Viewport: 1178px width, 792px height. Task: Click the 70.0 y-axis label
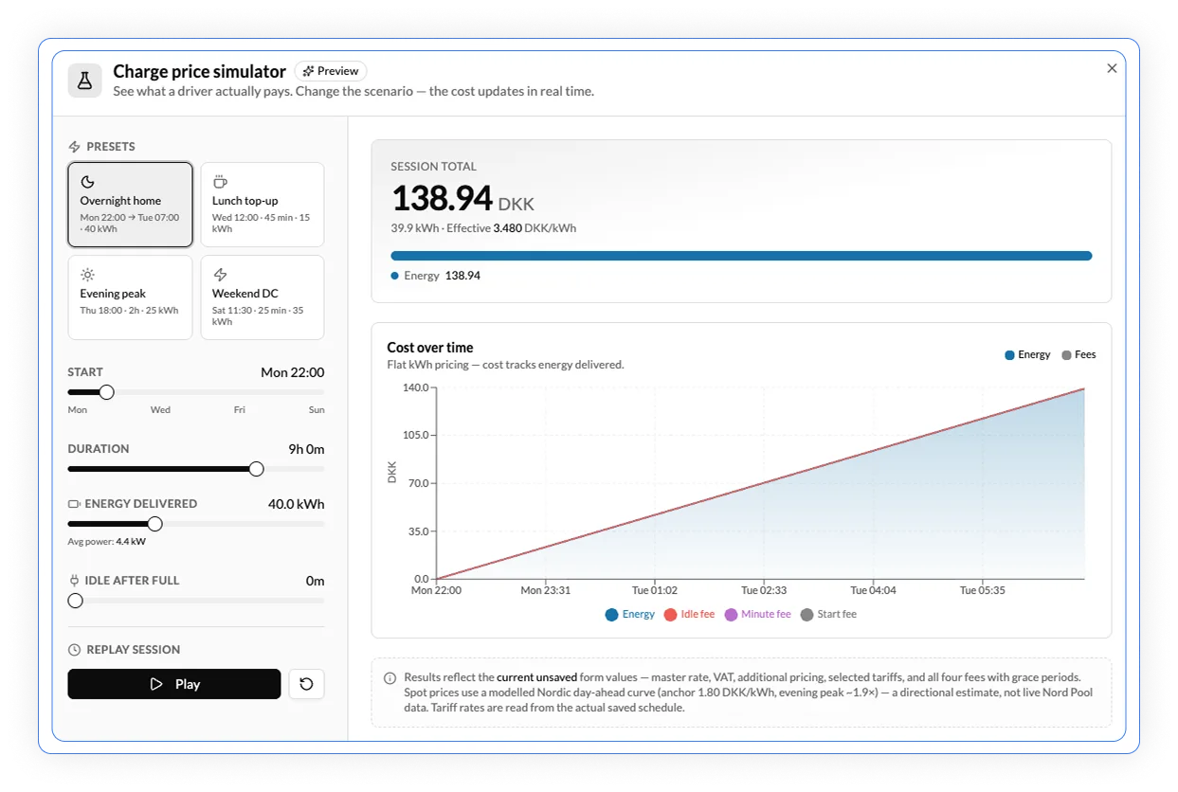(x=419, y=483)
